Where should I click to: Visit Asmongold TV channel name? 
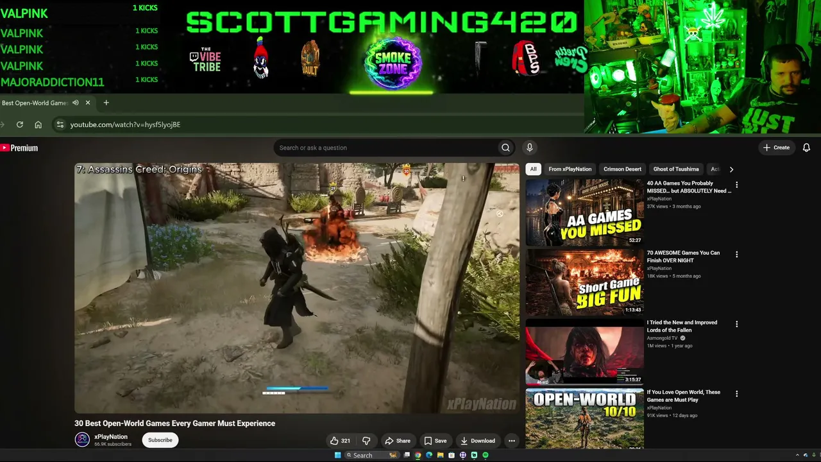tap(662, 338)
